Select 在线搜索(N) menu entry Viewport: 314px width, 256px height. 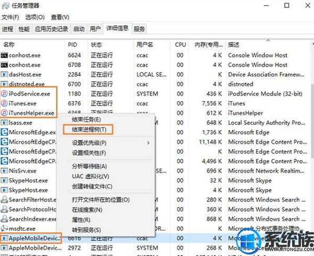tap(87, 210)
